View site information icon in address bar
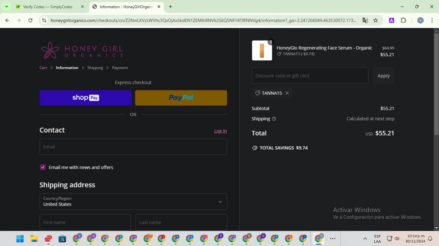 [44, 20]
